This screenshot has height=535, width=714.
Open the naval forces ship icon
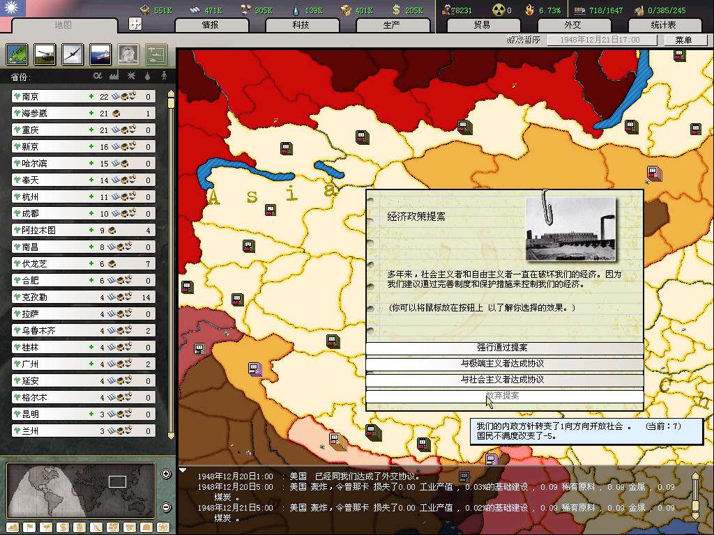point(100,54)
